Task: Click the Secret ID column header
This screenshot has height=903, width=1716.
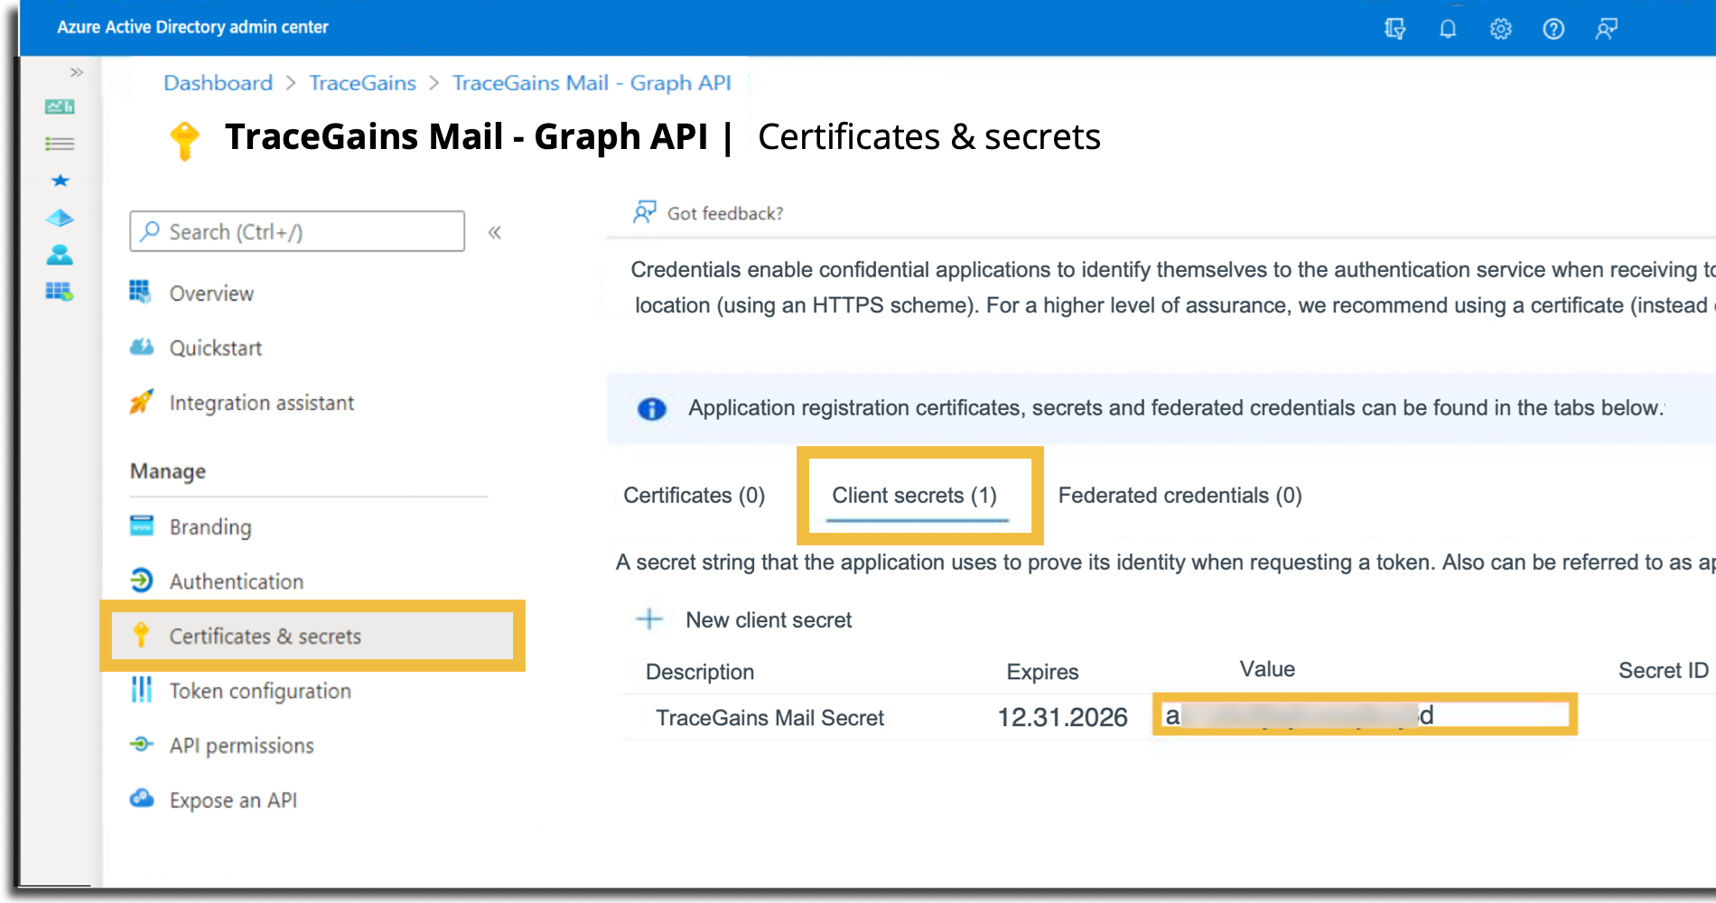Action: [1664, 671]
